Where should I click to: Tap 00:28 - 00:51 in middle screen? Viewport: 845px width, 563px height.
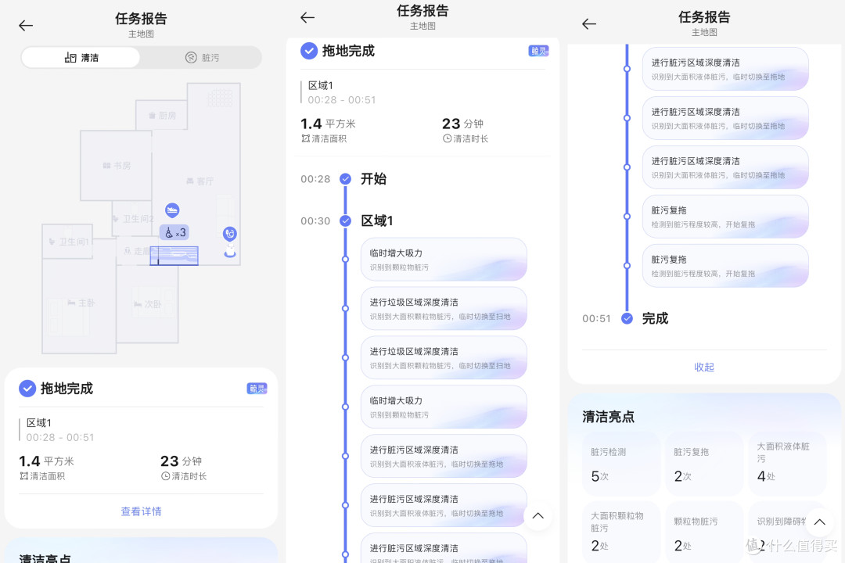coord(342,99)
